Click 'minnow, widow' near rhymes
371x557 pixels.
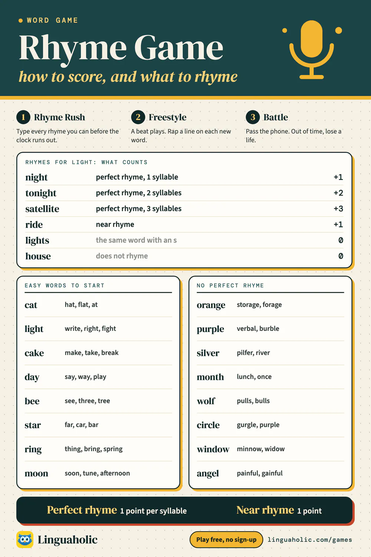tap(260, 449)
